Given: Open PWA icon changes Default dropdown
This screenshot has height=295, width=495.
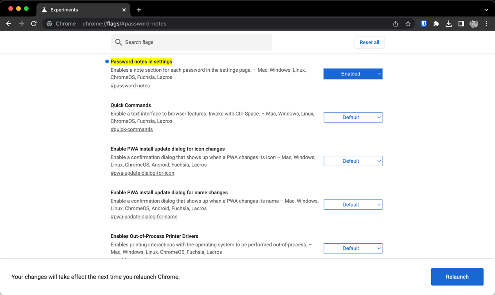Looking at the screenshot, I should click(353, 161).
